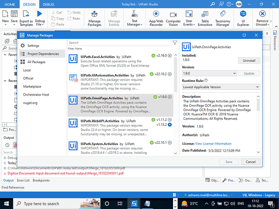This screenshot has width=279, height=209.
Task: Click the Uninstall button
Action: tap(249, 61)
